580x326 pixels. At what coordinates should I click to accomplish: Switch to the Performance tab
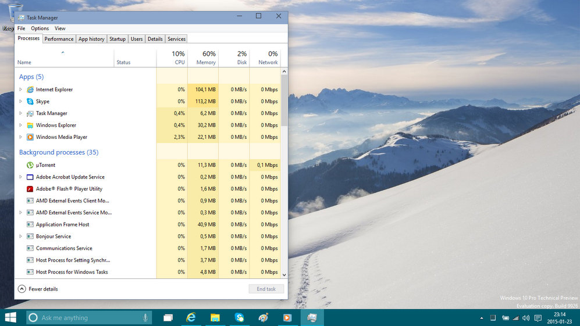click(x=59, y=39)
